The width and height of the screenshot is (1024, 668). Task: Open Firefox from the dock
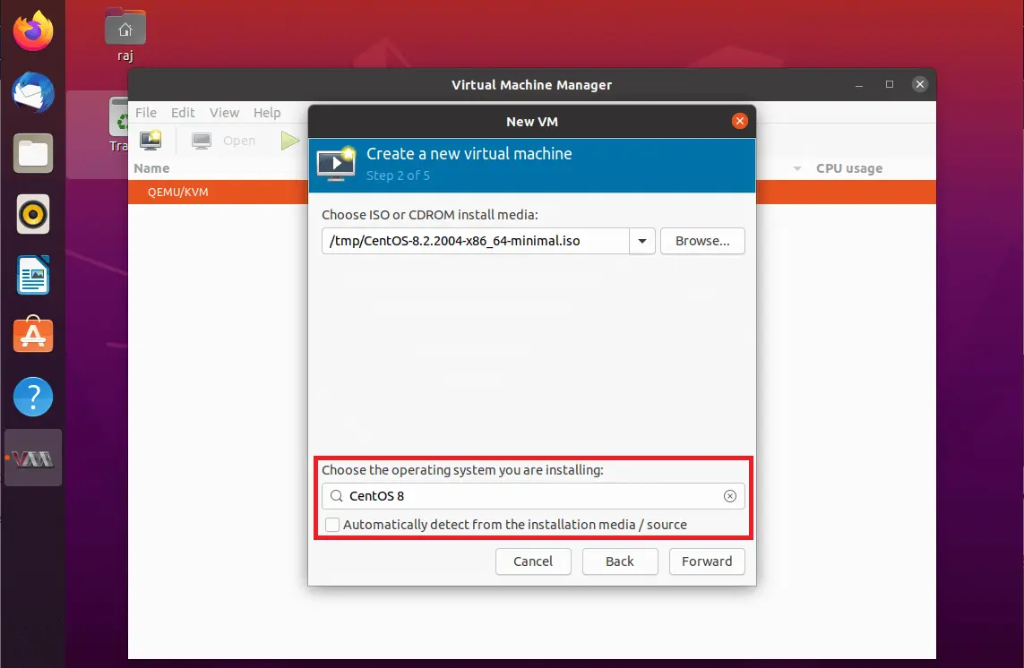(32, 30)
